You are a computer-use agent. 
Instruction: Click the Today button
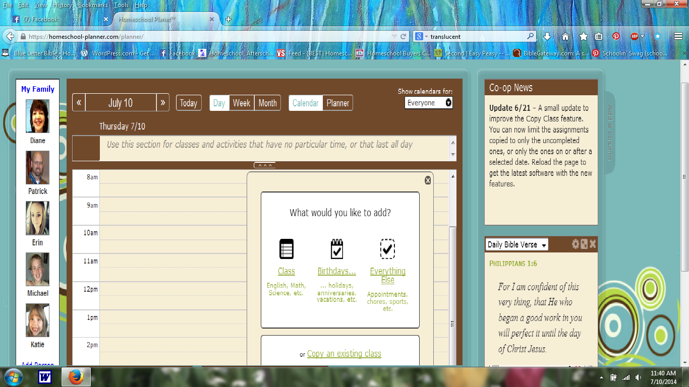188,103
